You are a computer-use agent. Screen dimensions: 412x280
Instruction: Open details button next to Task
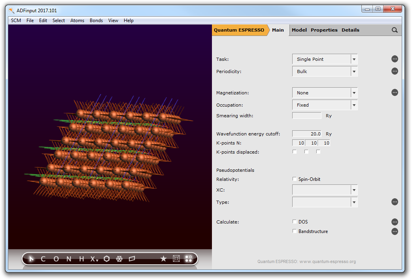pyautogui.click(x=395, y=59)
